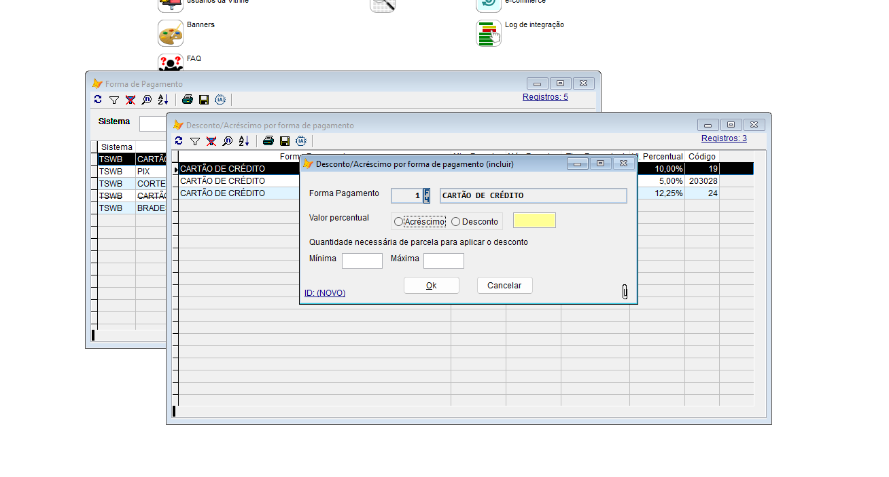
Task: Click Código cell 24
Action: (702, 193)
